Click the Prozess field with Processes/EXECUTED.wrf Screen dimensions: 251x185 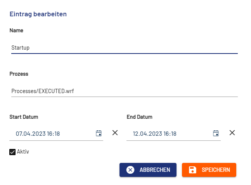pyautogui.click(x=124, y=92)
